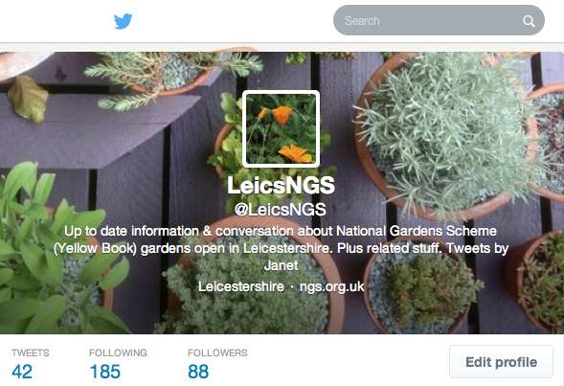Click the Leicestershire location text
This screenshot has width=564, height=386.
(241, 286)
